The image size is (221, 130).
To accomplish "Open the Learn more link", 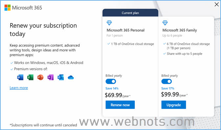I will coord(19,88).
